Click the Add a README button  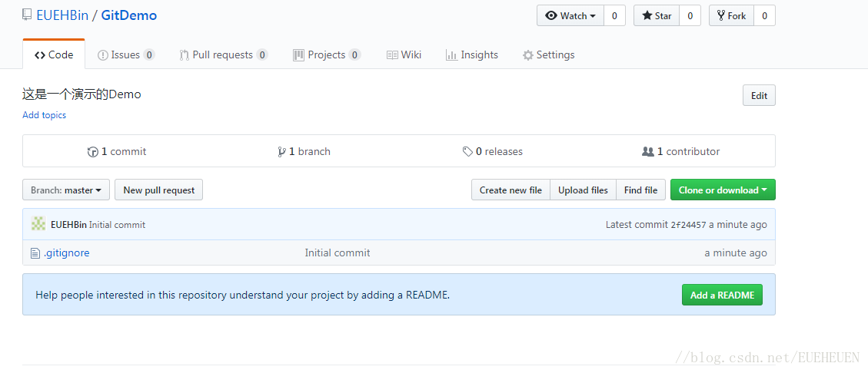pos(722,295)
